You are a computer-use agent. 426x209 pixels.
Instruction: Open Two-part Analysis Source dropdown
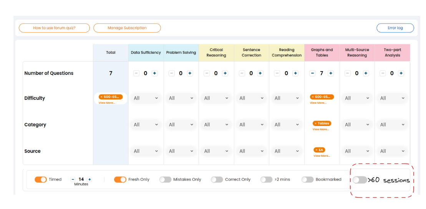click(392, 151)
